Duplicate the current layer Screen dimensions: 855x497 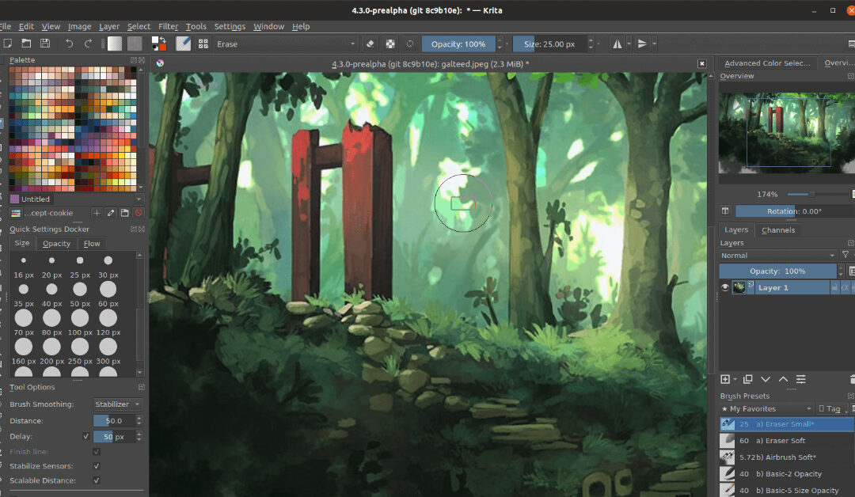[748, 379]
